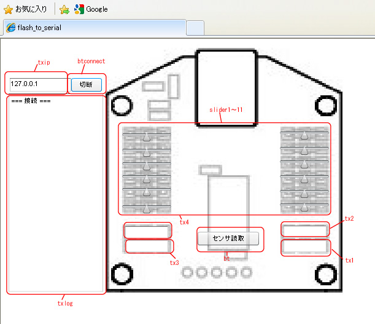Click the fifth slider in left column
Screen dimensions: 375x324
[x=147, y=192]
